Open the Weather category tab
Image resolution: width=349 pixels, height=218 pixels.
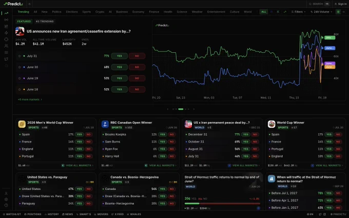pos(197,12)
